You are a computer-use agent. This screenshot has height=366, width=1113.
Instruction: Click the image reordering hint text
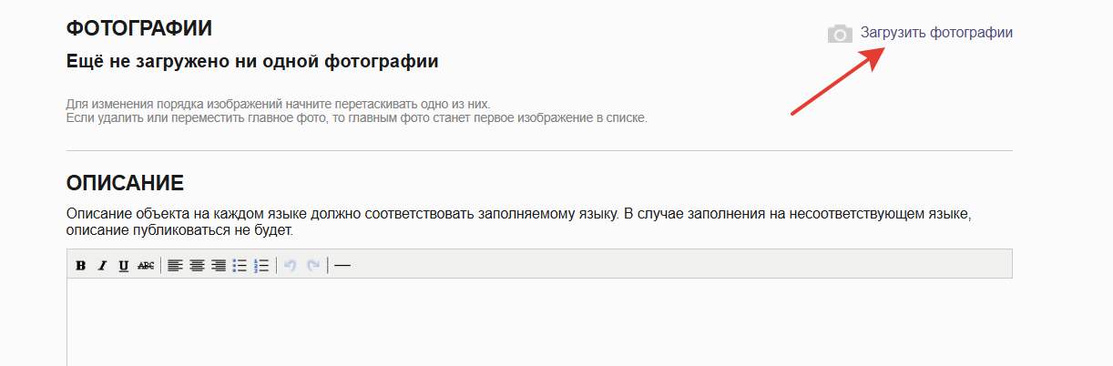(284, 105)
